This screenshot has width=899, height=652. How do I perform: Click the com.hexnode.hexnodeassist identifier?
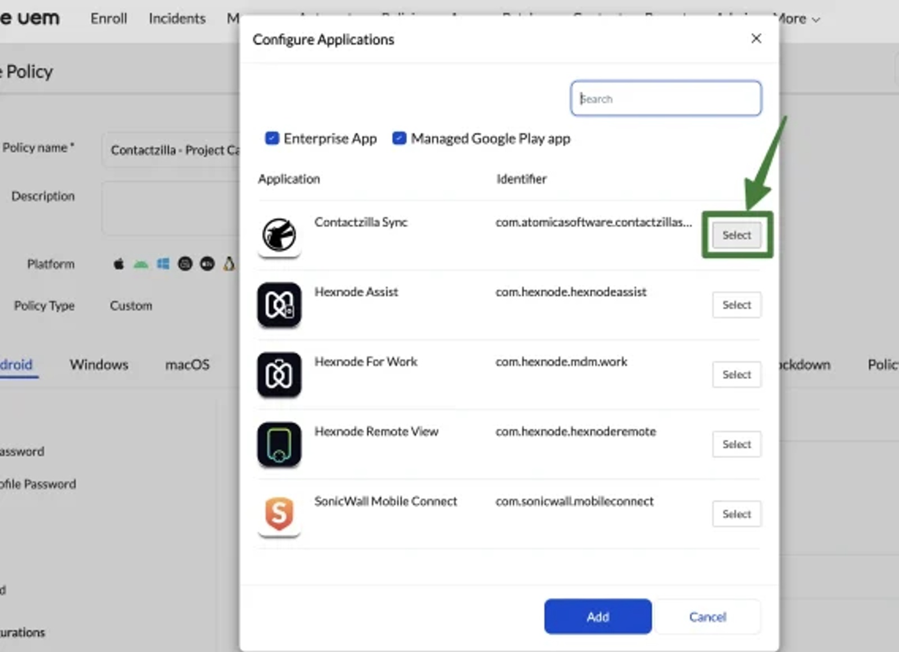(571, 291)
